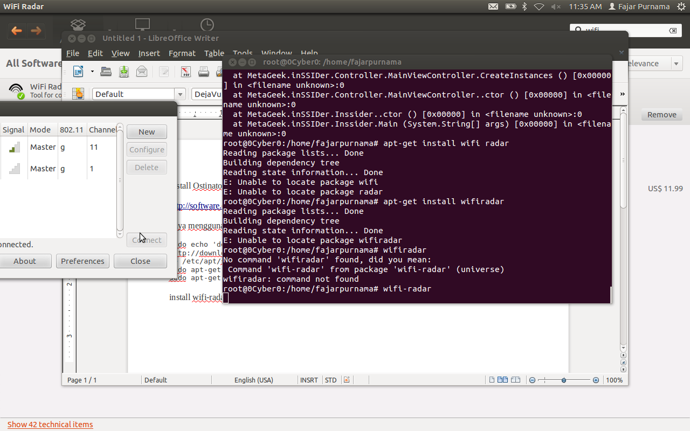Image resolution: width=690 pixels, height=431 pixels.
Task: Click the Styles and Formatting icon
Action: pyautogui.click(x=78, y=94)
